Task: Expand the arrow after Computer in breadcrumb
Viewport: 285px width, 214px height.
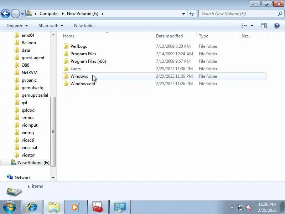Action: coord(63,14)
